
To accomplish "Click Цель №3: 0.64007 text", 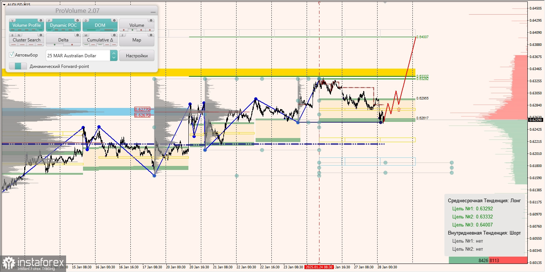I will point(472,225).
